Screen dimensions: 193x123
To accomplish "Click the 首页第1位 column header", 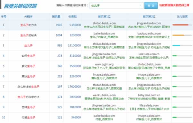I will pos(104,16).
